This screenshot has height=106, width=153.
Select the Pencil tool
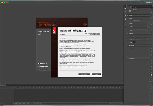pos(151,42)
